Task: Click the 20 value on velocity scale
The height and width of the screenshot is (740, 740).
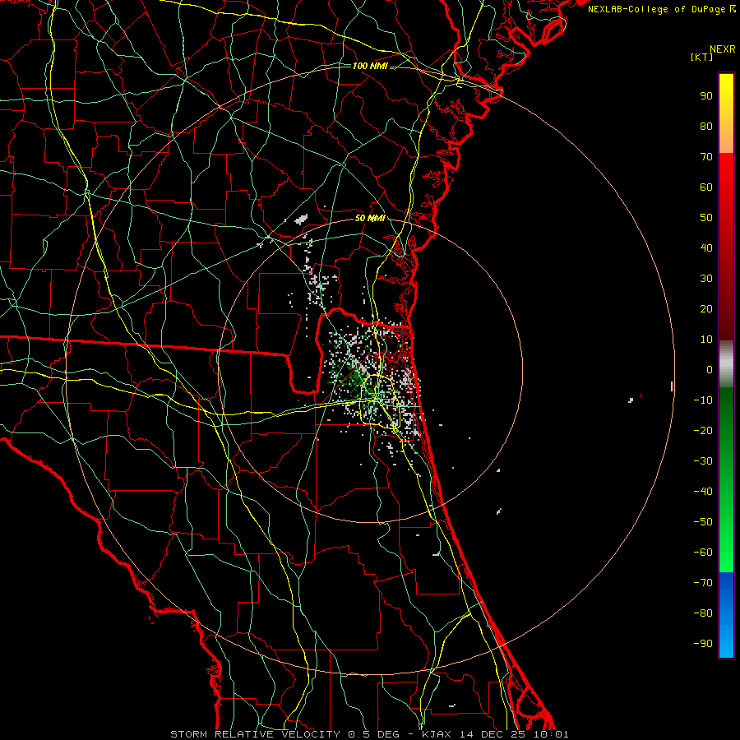Action: tap(706, 308)
